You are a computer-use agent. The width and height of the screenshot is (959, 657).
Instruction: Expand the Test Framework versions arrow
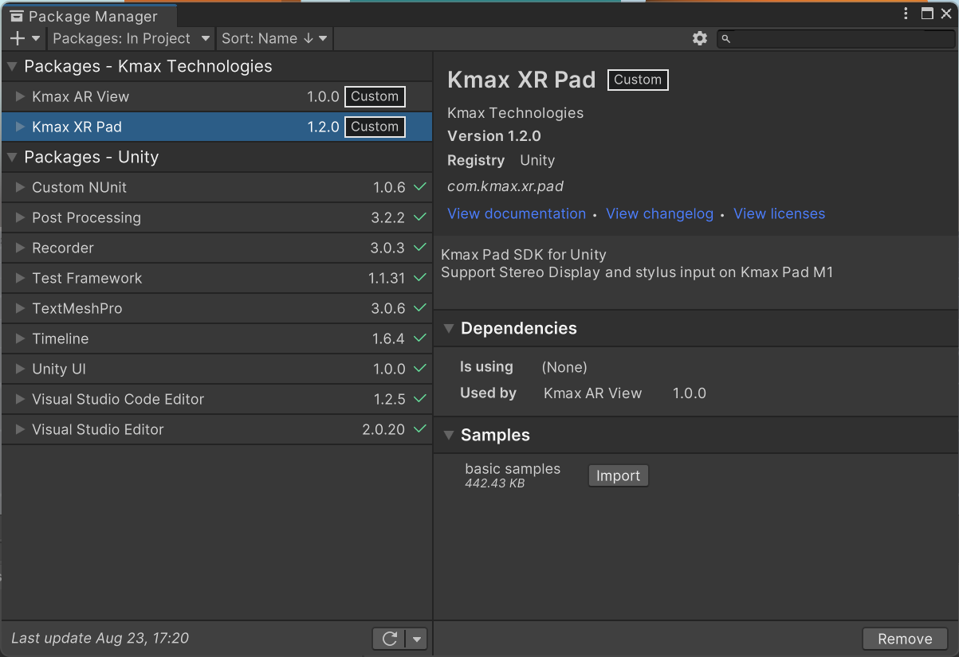[x=21, y=278]
